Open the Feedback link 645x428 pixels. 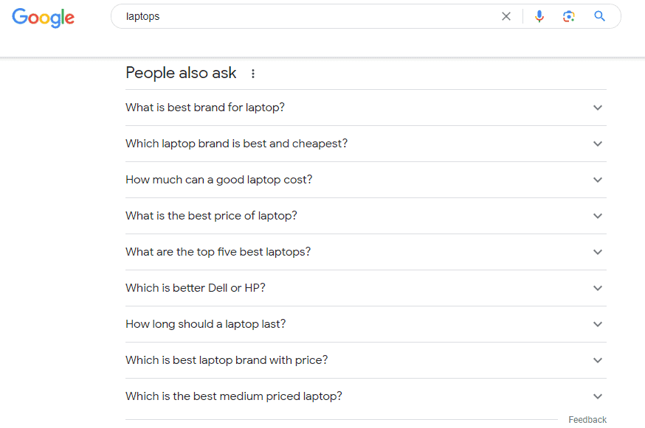[x=587, y=419]
